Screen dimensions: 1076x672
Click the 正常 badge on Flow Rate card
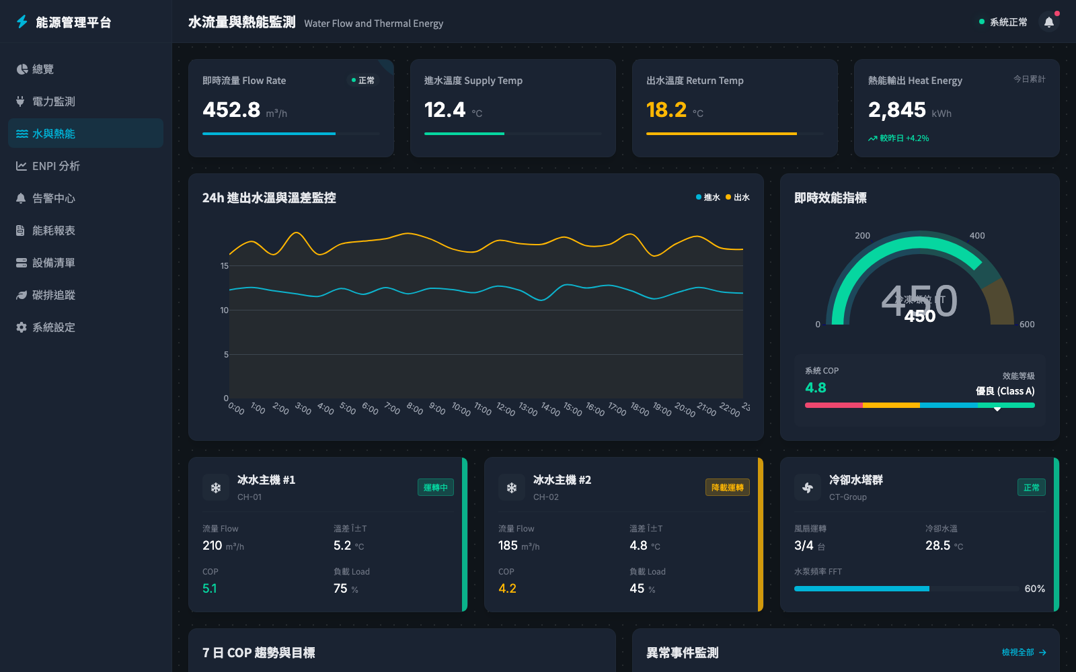(363, 81)
